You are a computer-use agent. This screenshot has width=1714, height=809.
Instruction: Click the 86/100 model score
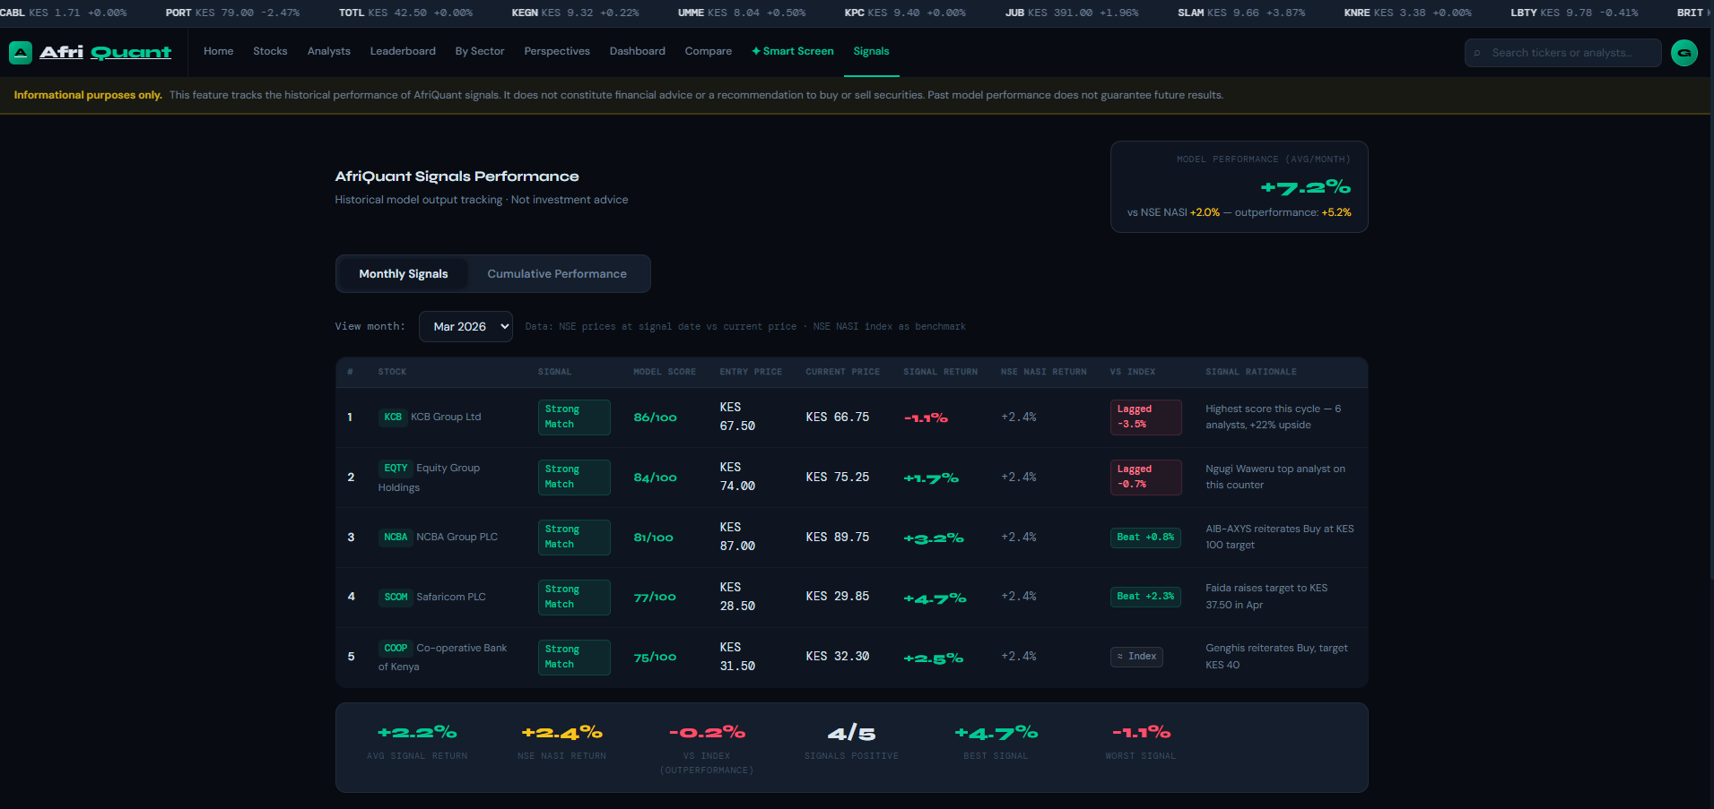(x=655, y=417)
